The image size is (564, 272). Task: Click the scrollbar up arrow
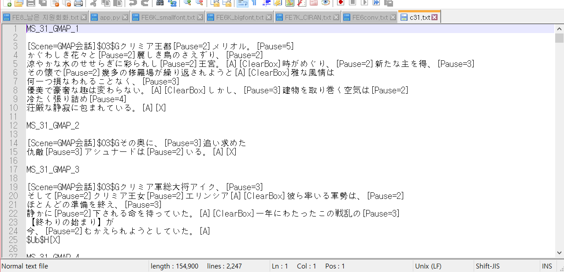559,28
